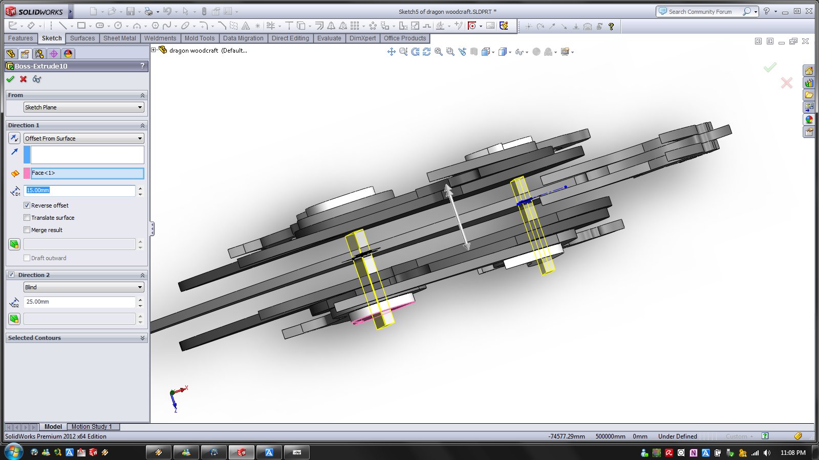Click the Detailed Preview glasses icon
The height and width of the screenshot is (460, 819).
coord(37,79)
